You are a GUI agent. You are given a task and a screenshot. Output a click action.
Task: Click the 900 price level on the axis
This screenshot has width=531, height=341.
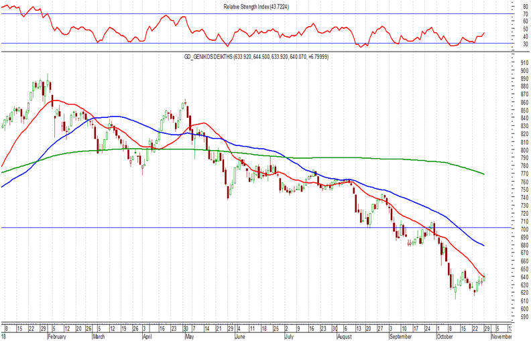[x=525, y=70]
